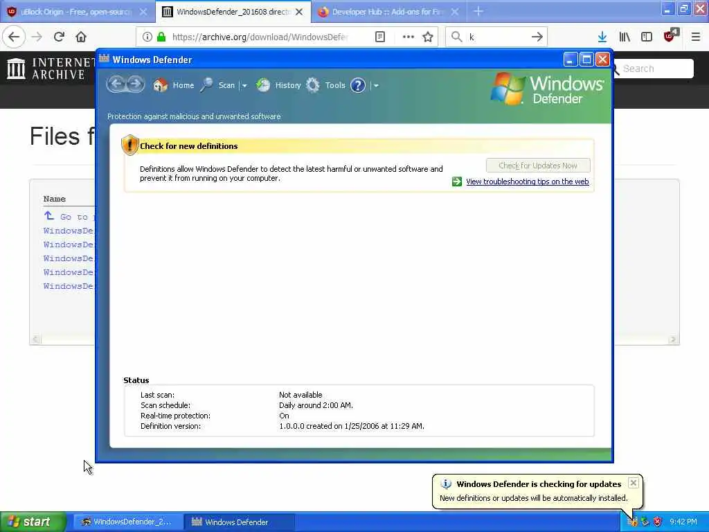Open the first WindowsDe file link
The image size is (709, 532).
pyautogui.click(x=69, y=231)
